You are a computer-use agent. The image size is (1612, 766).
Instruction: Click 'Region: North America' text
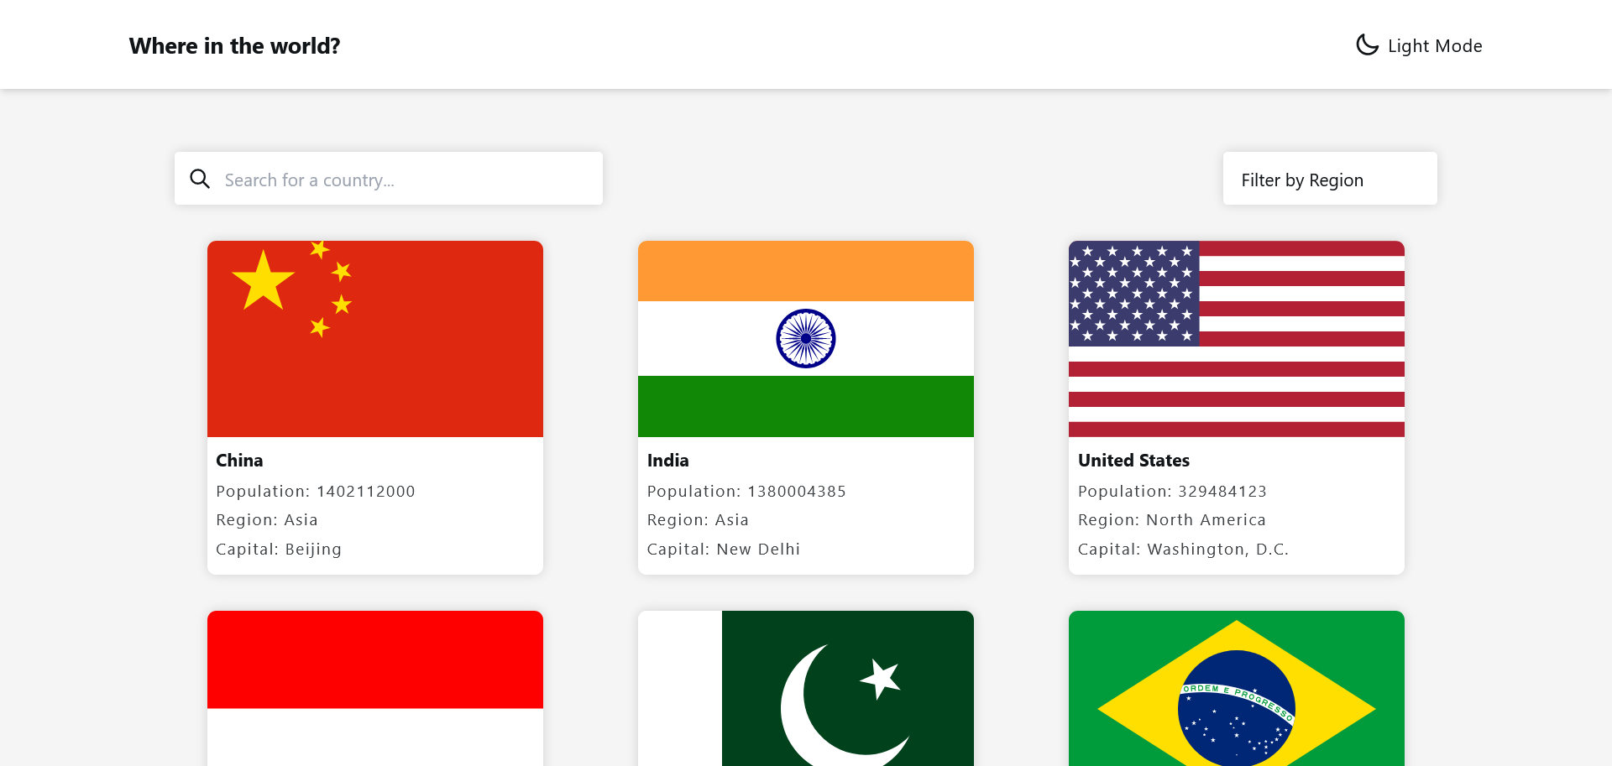click(x=1172, y=520)
